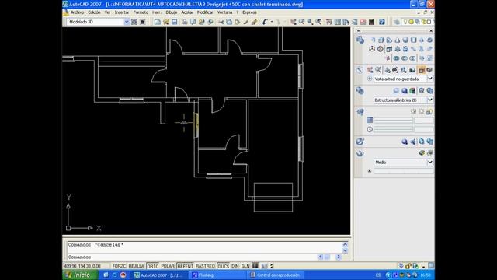Click the Light control panel icon

click(x=360, y=112)
